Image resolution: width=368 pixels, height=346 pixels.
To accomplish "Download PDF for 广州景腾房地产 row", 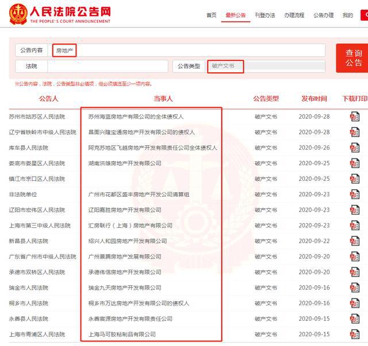I will click(x=355, y=256).
